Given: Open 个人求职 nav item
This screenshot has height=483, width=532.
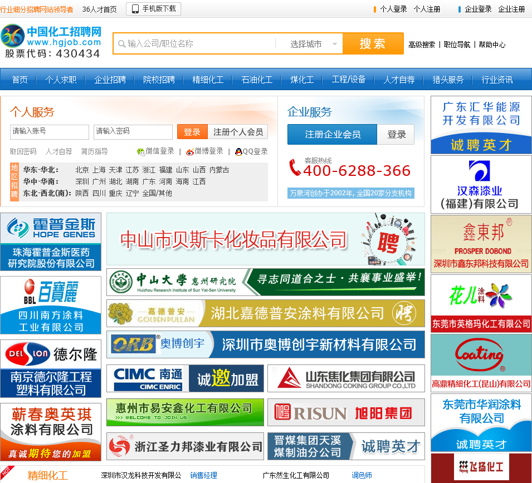Looking at the screenshot, I should tap(61, 80).
